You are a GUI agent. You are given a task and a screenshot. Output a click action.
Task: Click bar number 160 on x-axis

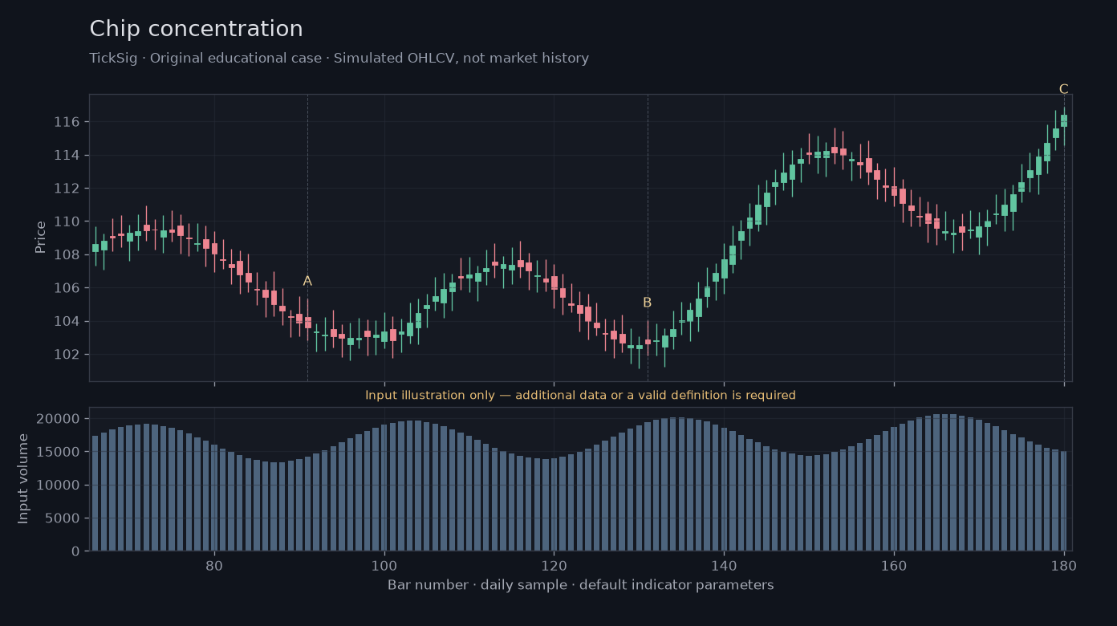894,565
